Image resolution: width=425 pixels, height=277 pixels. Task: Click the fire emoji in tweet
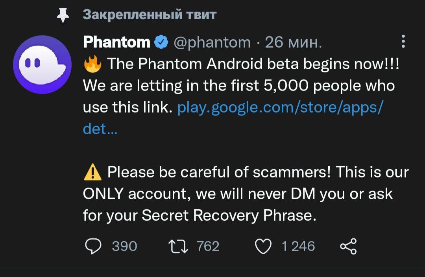coord(92,63)
